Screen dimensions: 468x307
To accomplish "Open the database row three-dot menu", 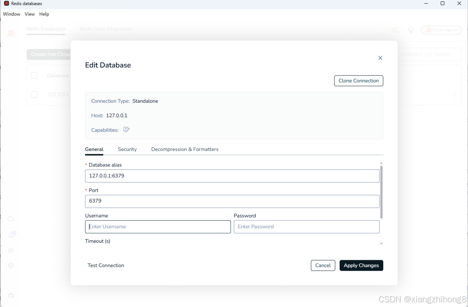I will 454,95.
